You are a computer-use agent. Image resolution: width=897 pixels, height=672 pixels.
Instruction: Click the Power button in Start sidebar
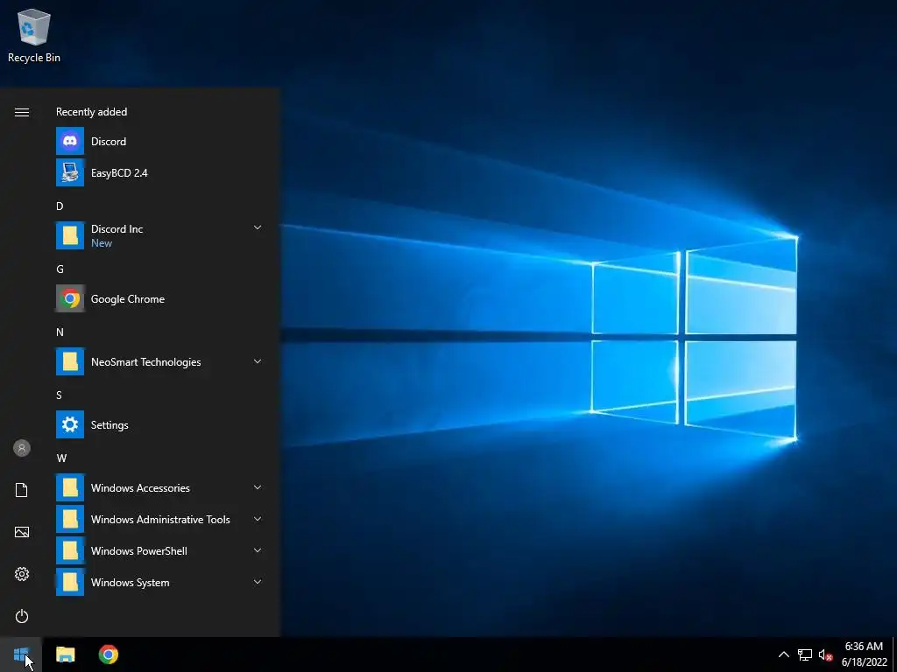[x=22, y=616]
